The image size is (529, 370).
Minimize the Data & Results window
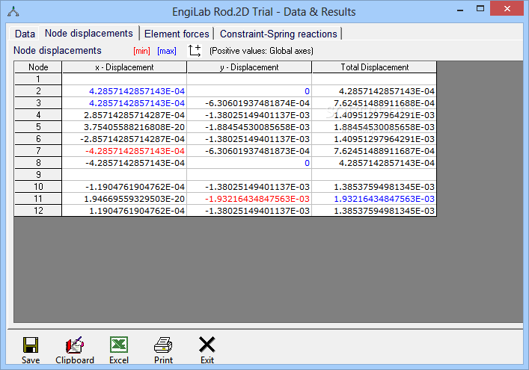tap(460, 10)
